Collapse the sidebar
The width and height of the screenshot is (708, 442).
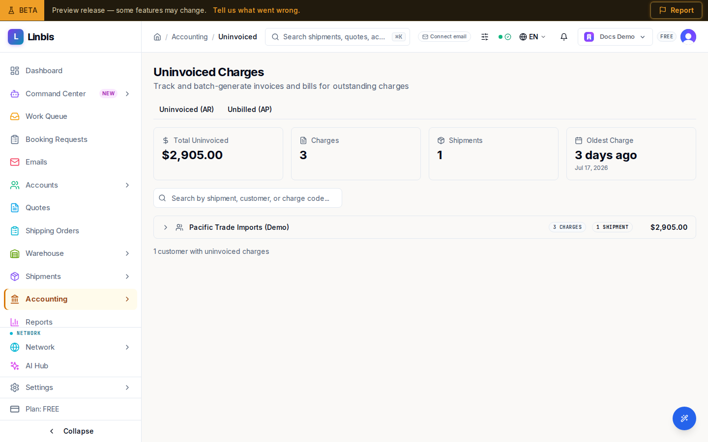70,431
